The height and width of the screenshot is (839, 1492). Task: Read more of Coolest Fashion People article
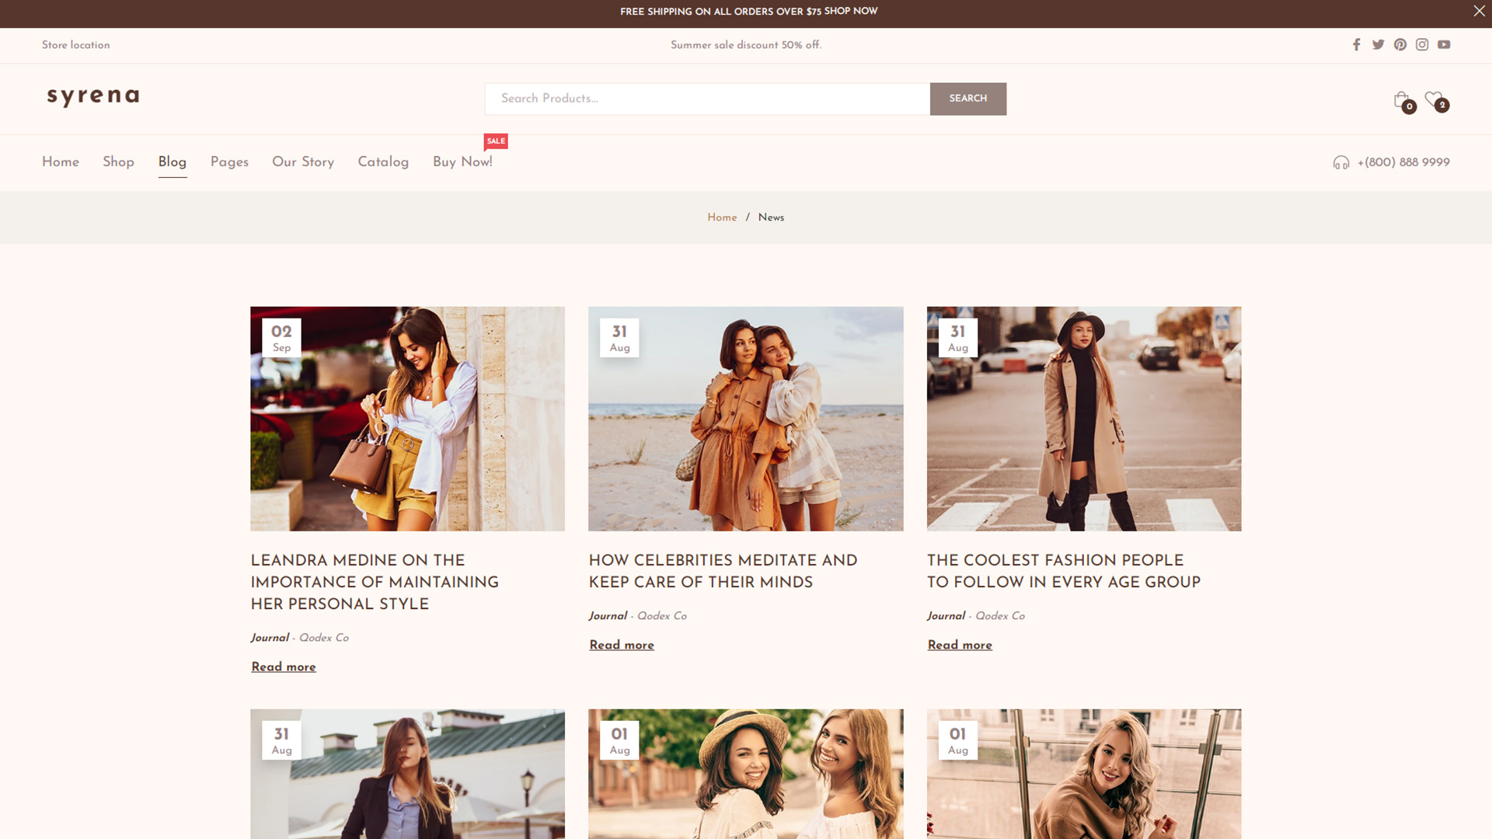pos(960,646)
